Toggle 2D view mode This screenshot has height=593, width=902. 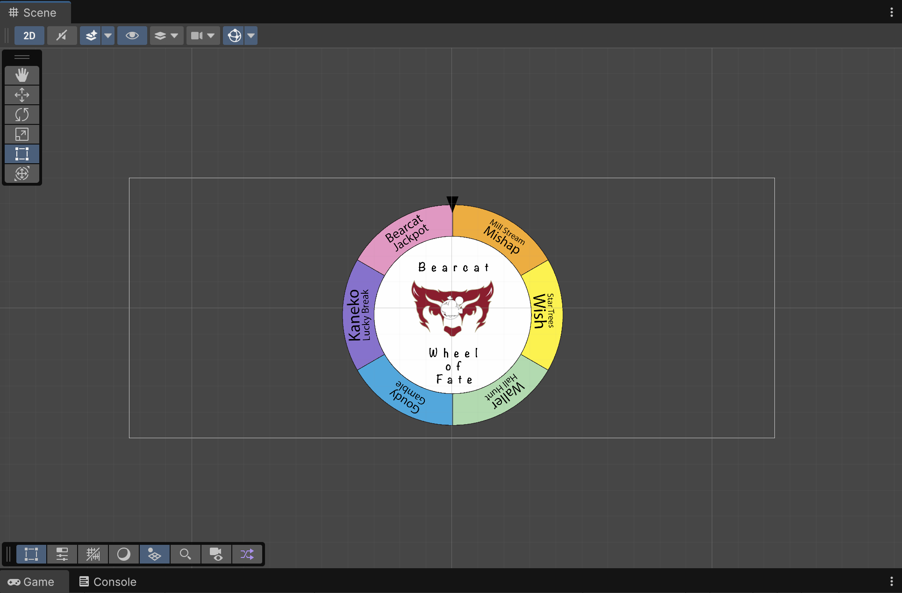click(29, 36)
